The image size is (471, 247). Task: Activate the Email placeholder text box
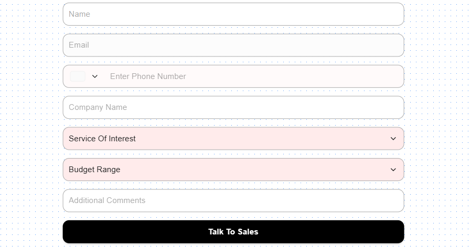79,45
